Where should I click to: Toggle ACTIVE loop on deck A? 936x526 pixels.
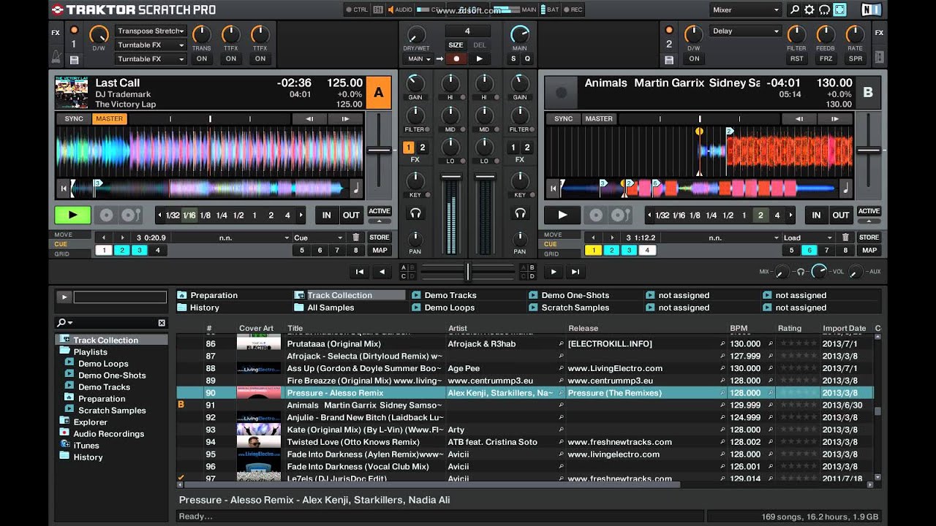(379, 211)
